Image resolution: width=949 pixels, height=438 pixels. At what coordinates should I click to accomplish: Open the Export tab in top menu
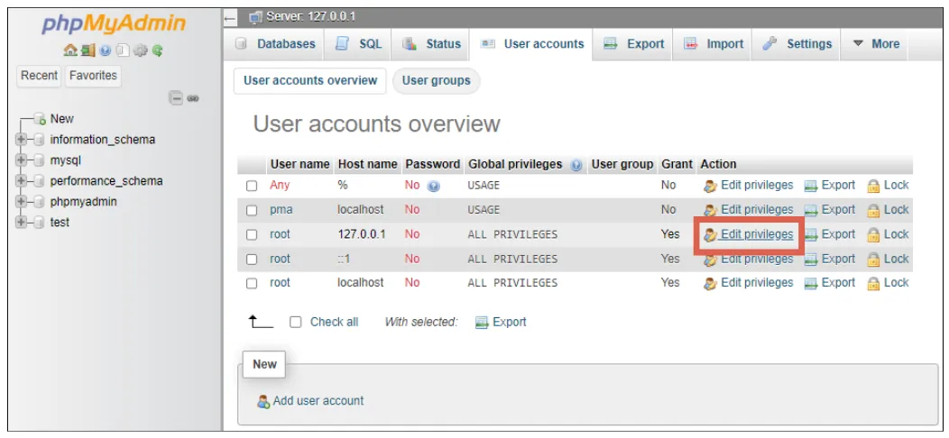coord(633,44)
